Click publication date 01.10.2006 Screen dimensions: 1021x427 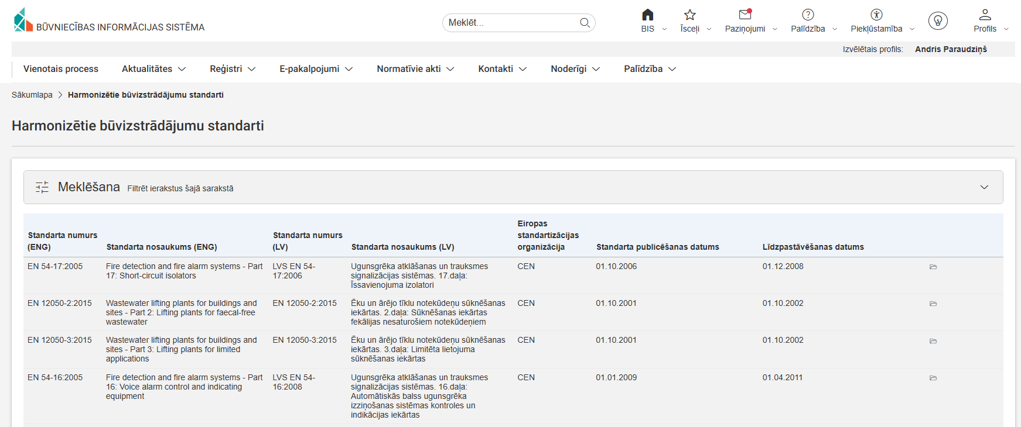pos(616,266)
